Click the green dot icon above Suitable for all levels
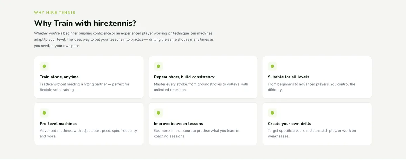Viewport: 406px width, 160px height. point(272,66)
